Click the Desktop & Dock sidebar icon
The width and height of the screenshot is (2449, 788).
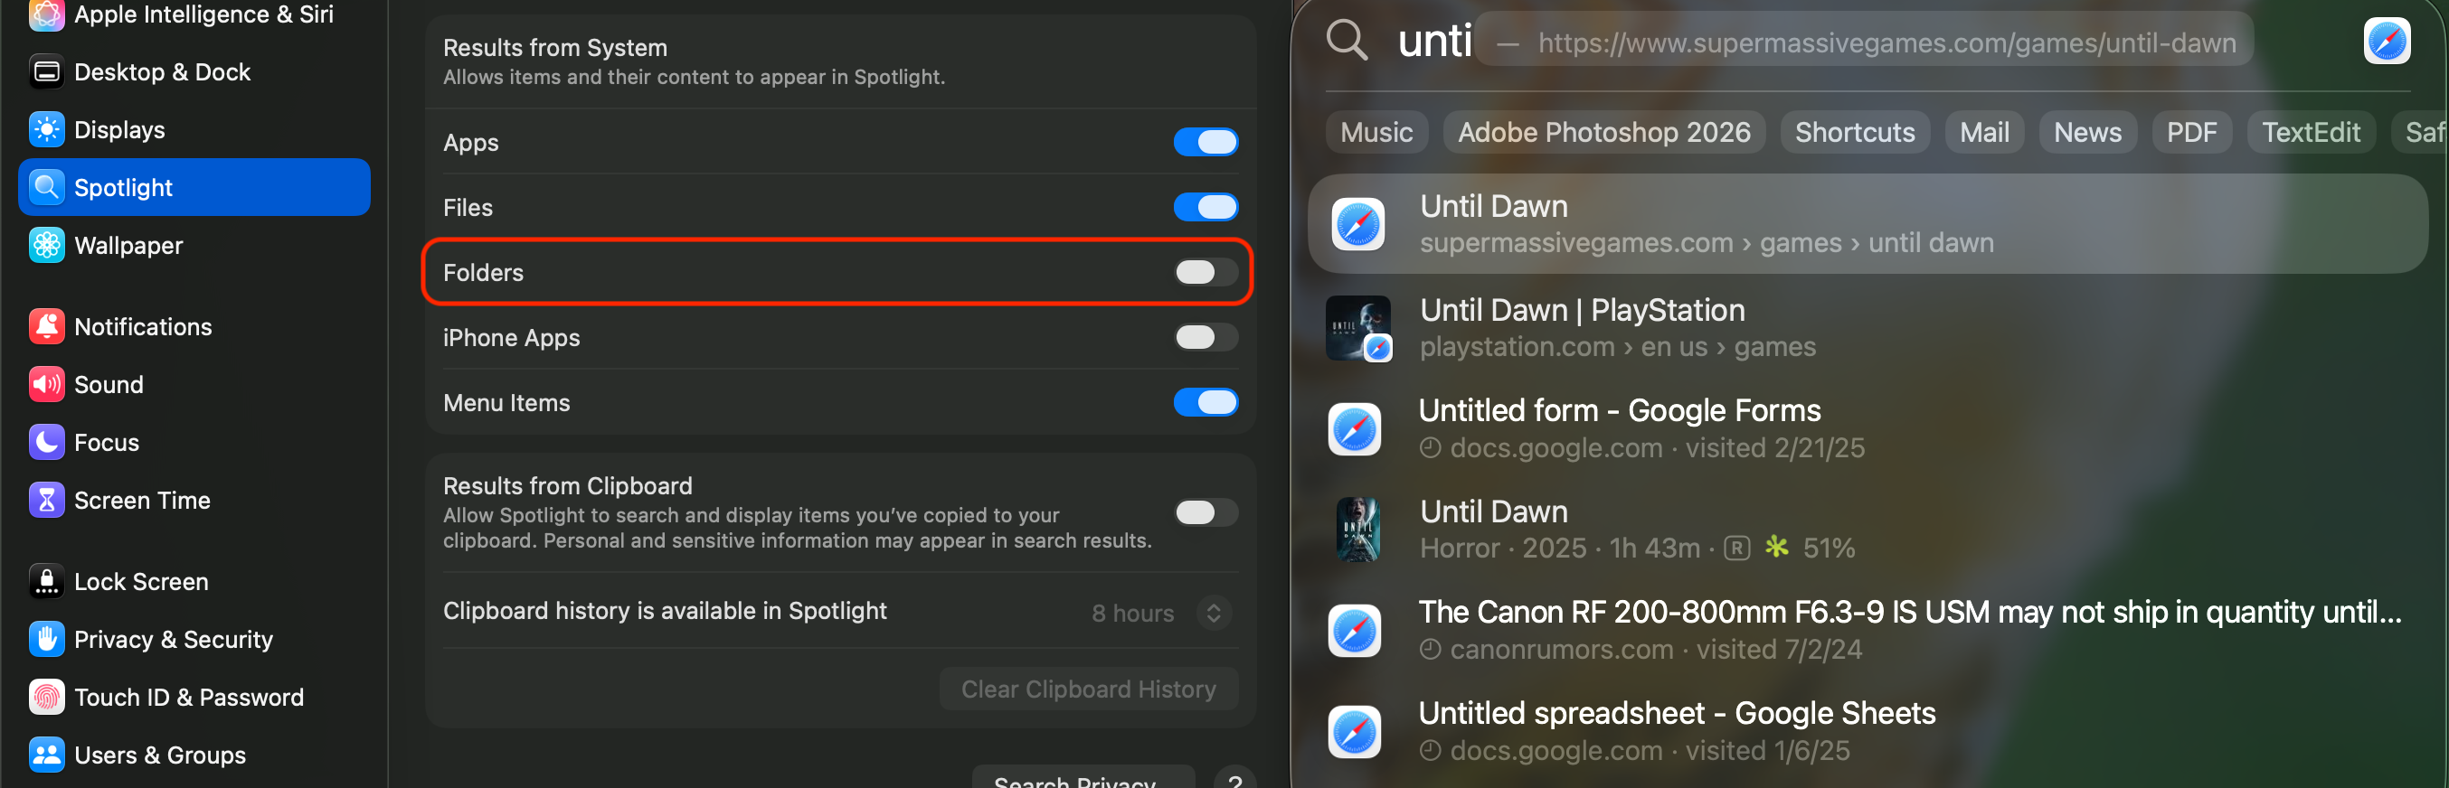[x=47, y=72]
